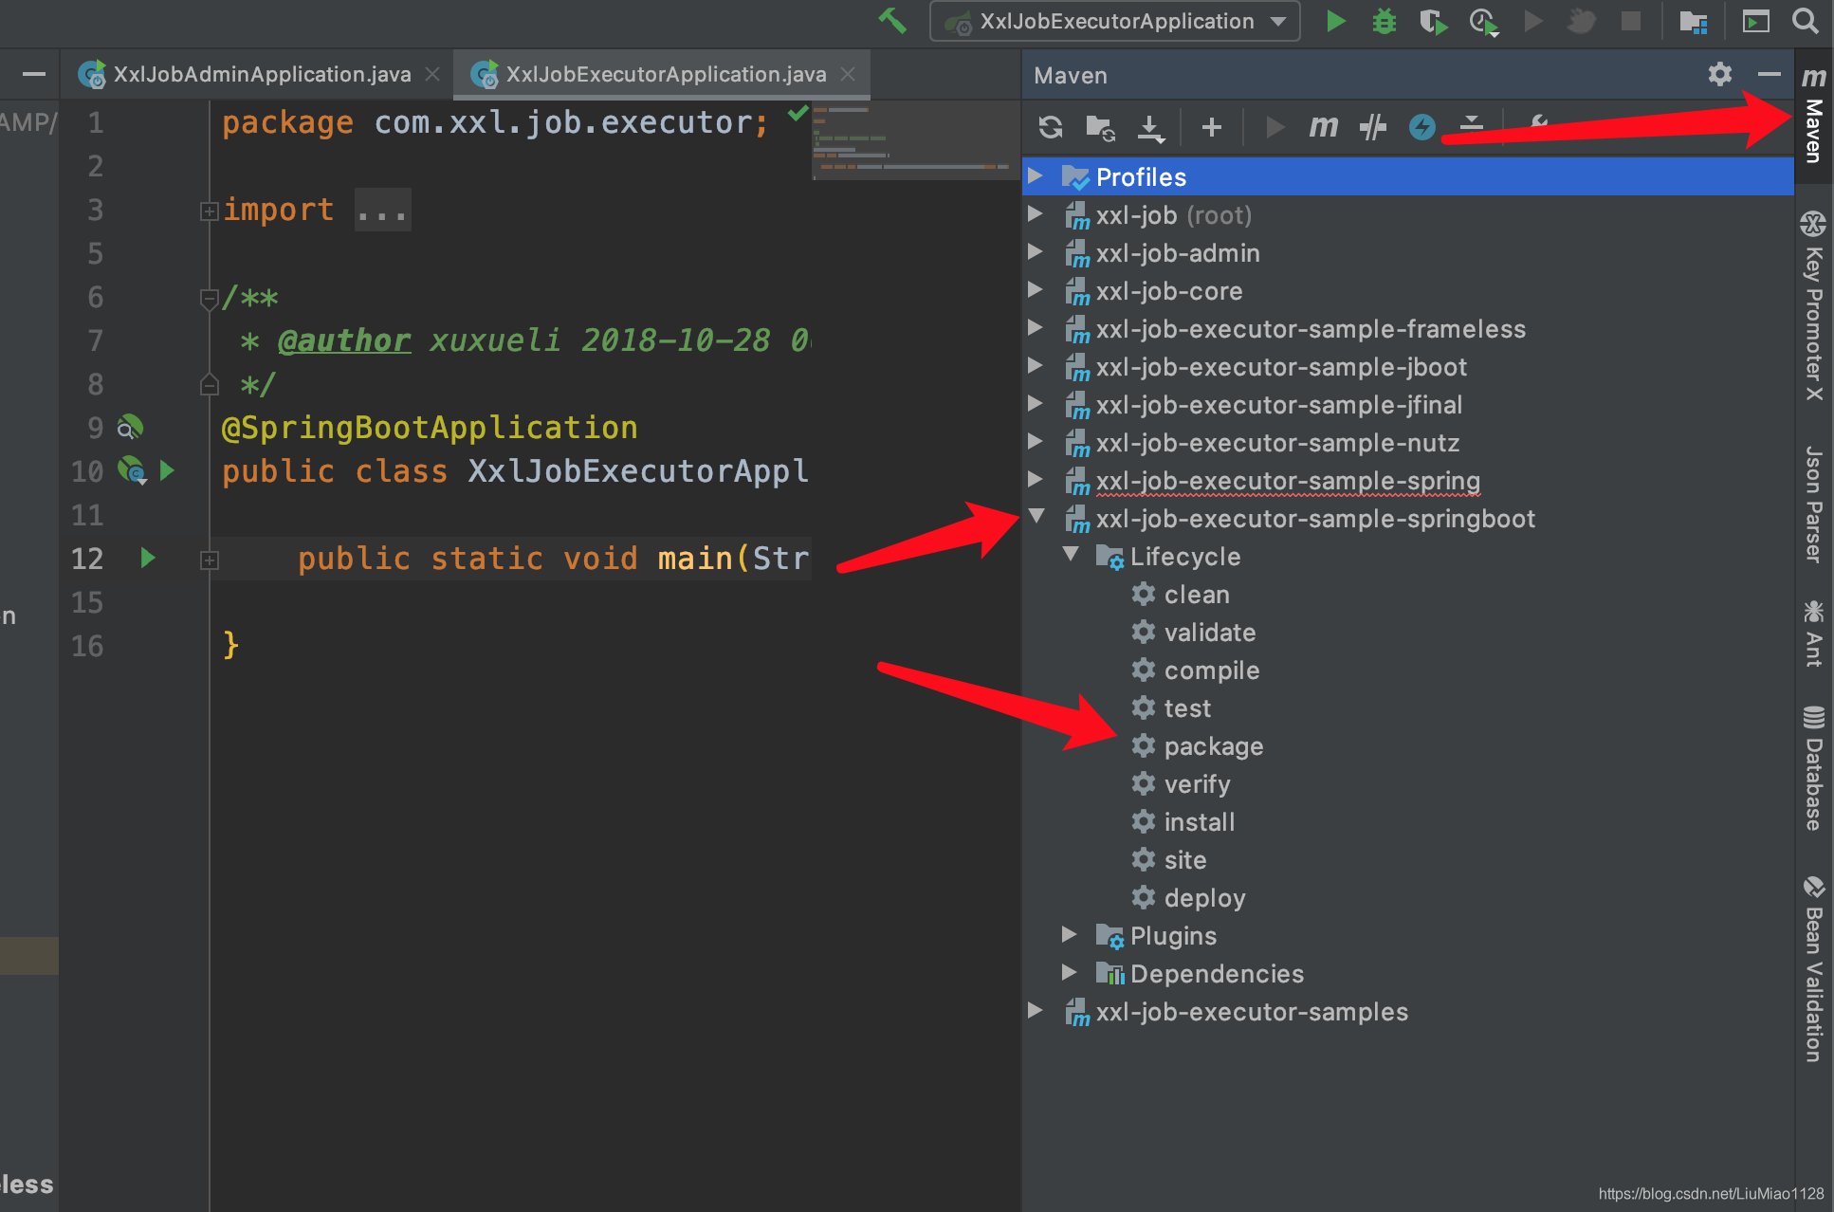Viewport: 1834px width, 1212px height.
Task: Click the Build project hammer icon
Action: [x=892, y=20]
